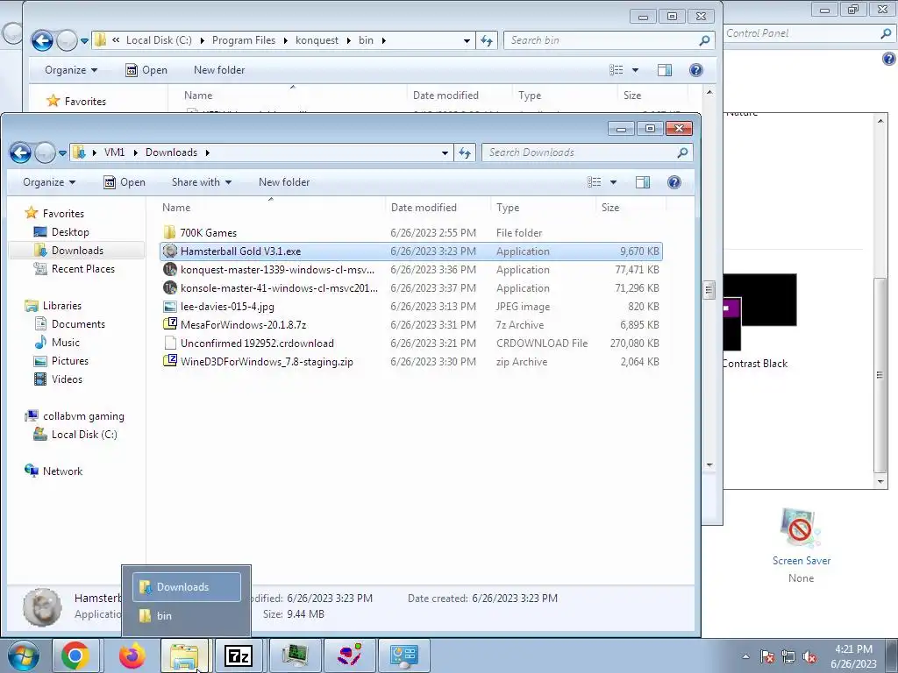Open the Control Panel taskbar icon
Screen dimensions: 898x673
[403, 655]
